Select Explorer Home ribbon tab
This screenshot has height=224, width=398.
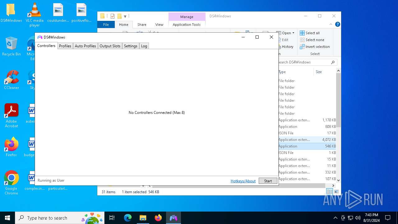(x=123, y=25)
